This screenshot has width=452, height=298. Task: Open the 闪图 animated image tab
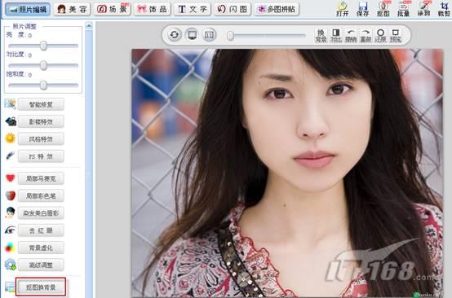pyautogui.click(x=233, y=9)
